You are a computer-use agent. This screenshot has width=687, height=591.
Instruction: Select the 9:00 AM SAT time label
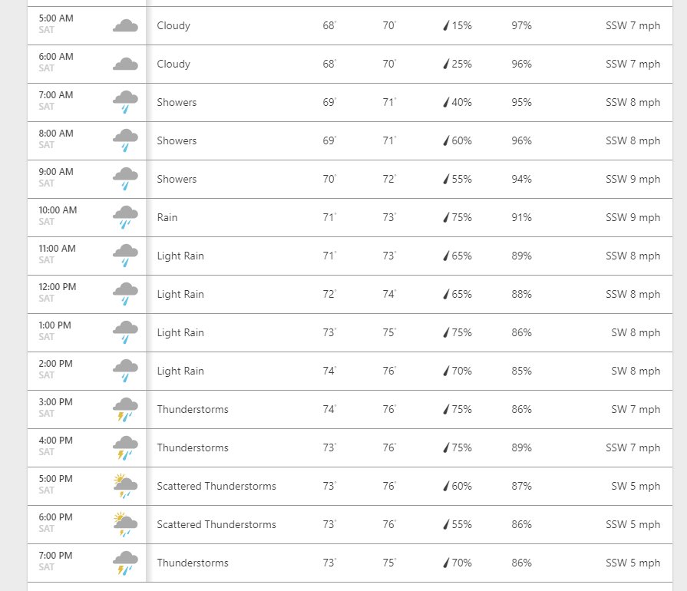click(56, 177)
